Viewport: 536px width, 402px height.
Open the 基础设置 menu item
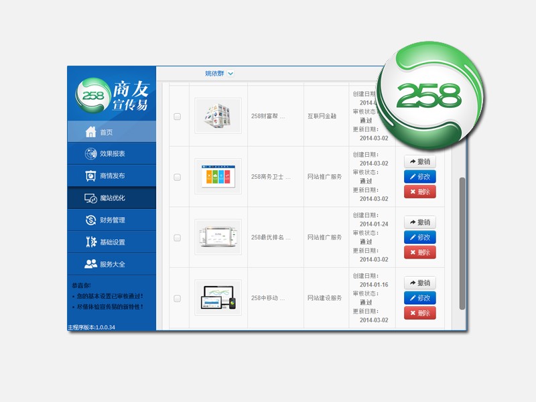(111, 242)
